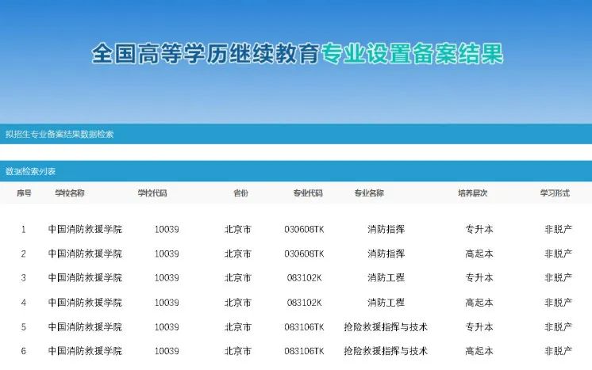Select the 省份 column header
This screenshot has width=592, height=370.
click(240, 193)
